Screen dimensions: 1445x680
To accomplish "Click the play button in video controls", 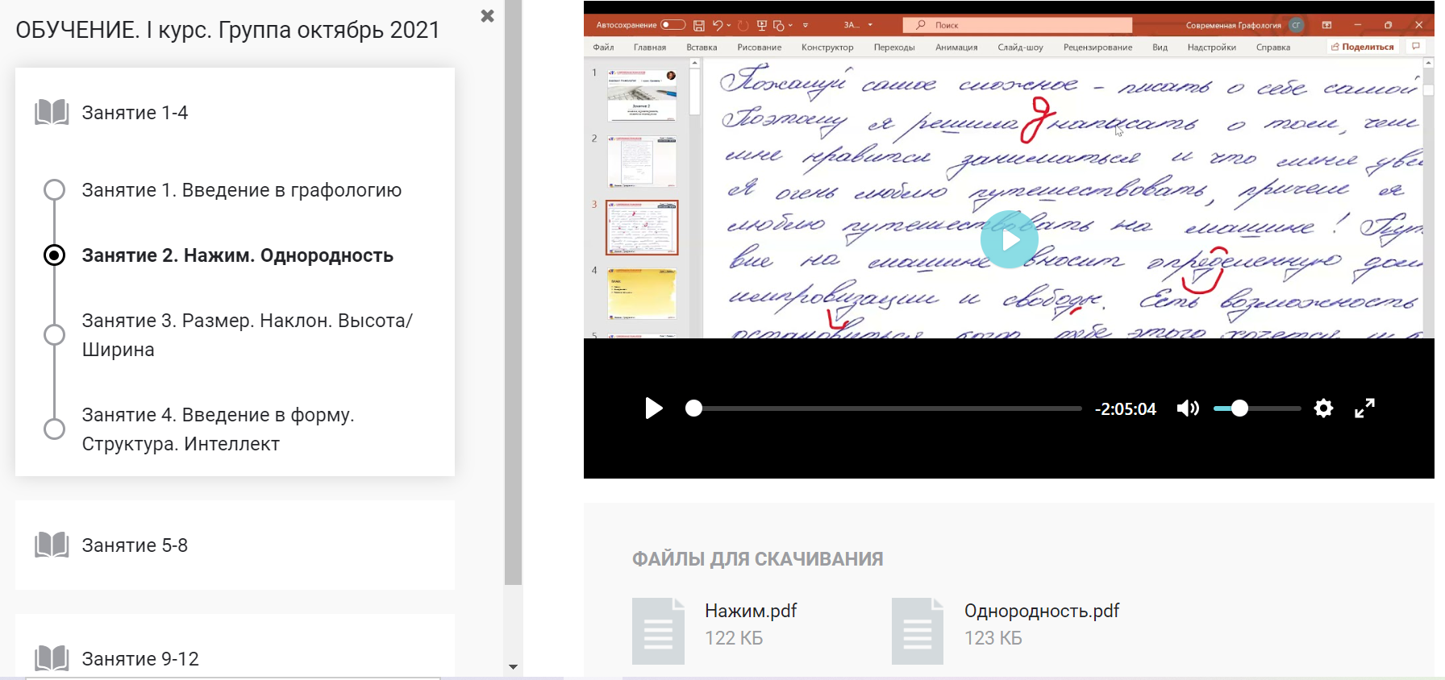I will point(653,408).
